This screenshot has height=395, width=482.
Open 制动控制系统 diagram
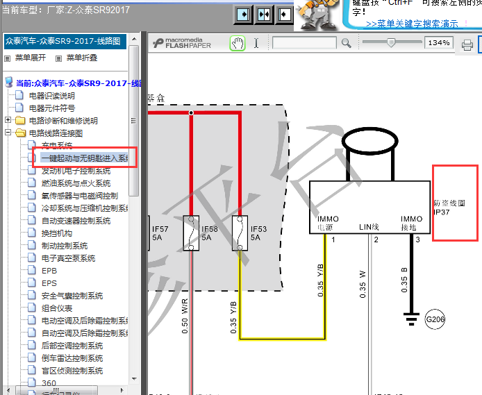coord(65,246)
